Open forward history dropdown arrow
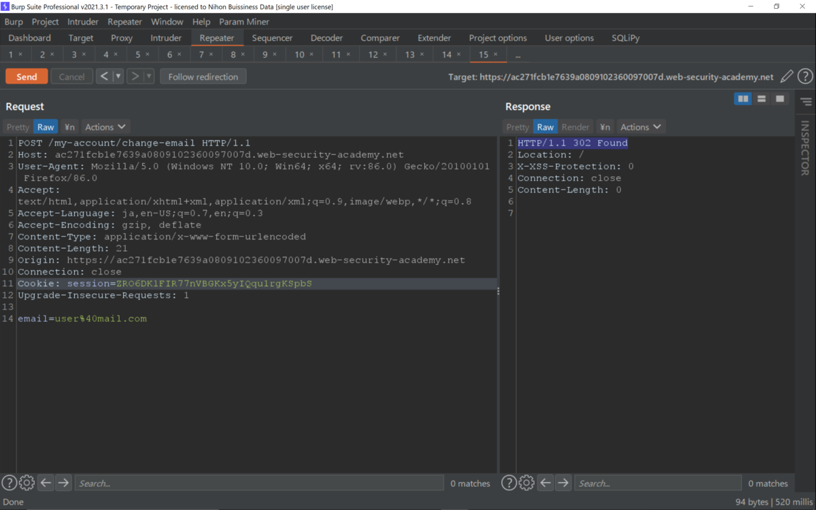The width and height of the screenshot is (816, 510). tap(149, 76)
